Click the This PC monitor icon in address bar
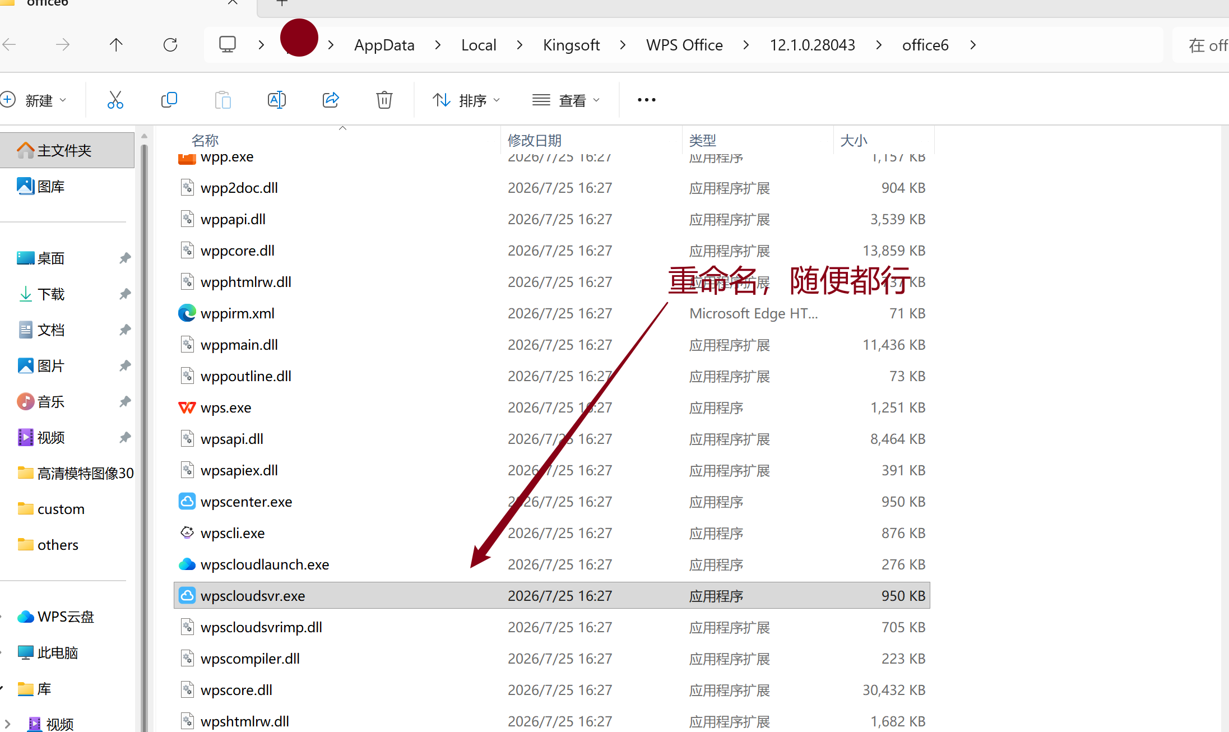The height and width of the screenshot is (732, 1229). click(228, 44)
